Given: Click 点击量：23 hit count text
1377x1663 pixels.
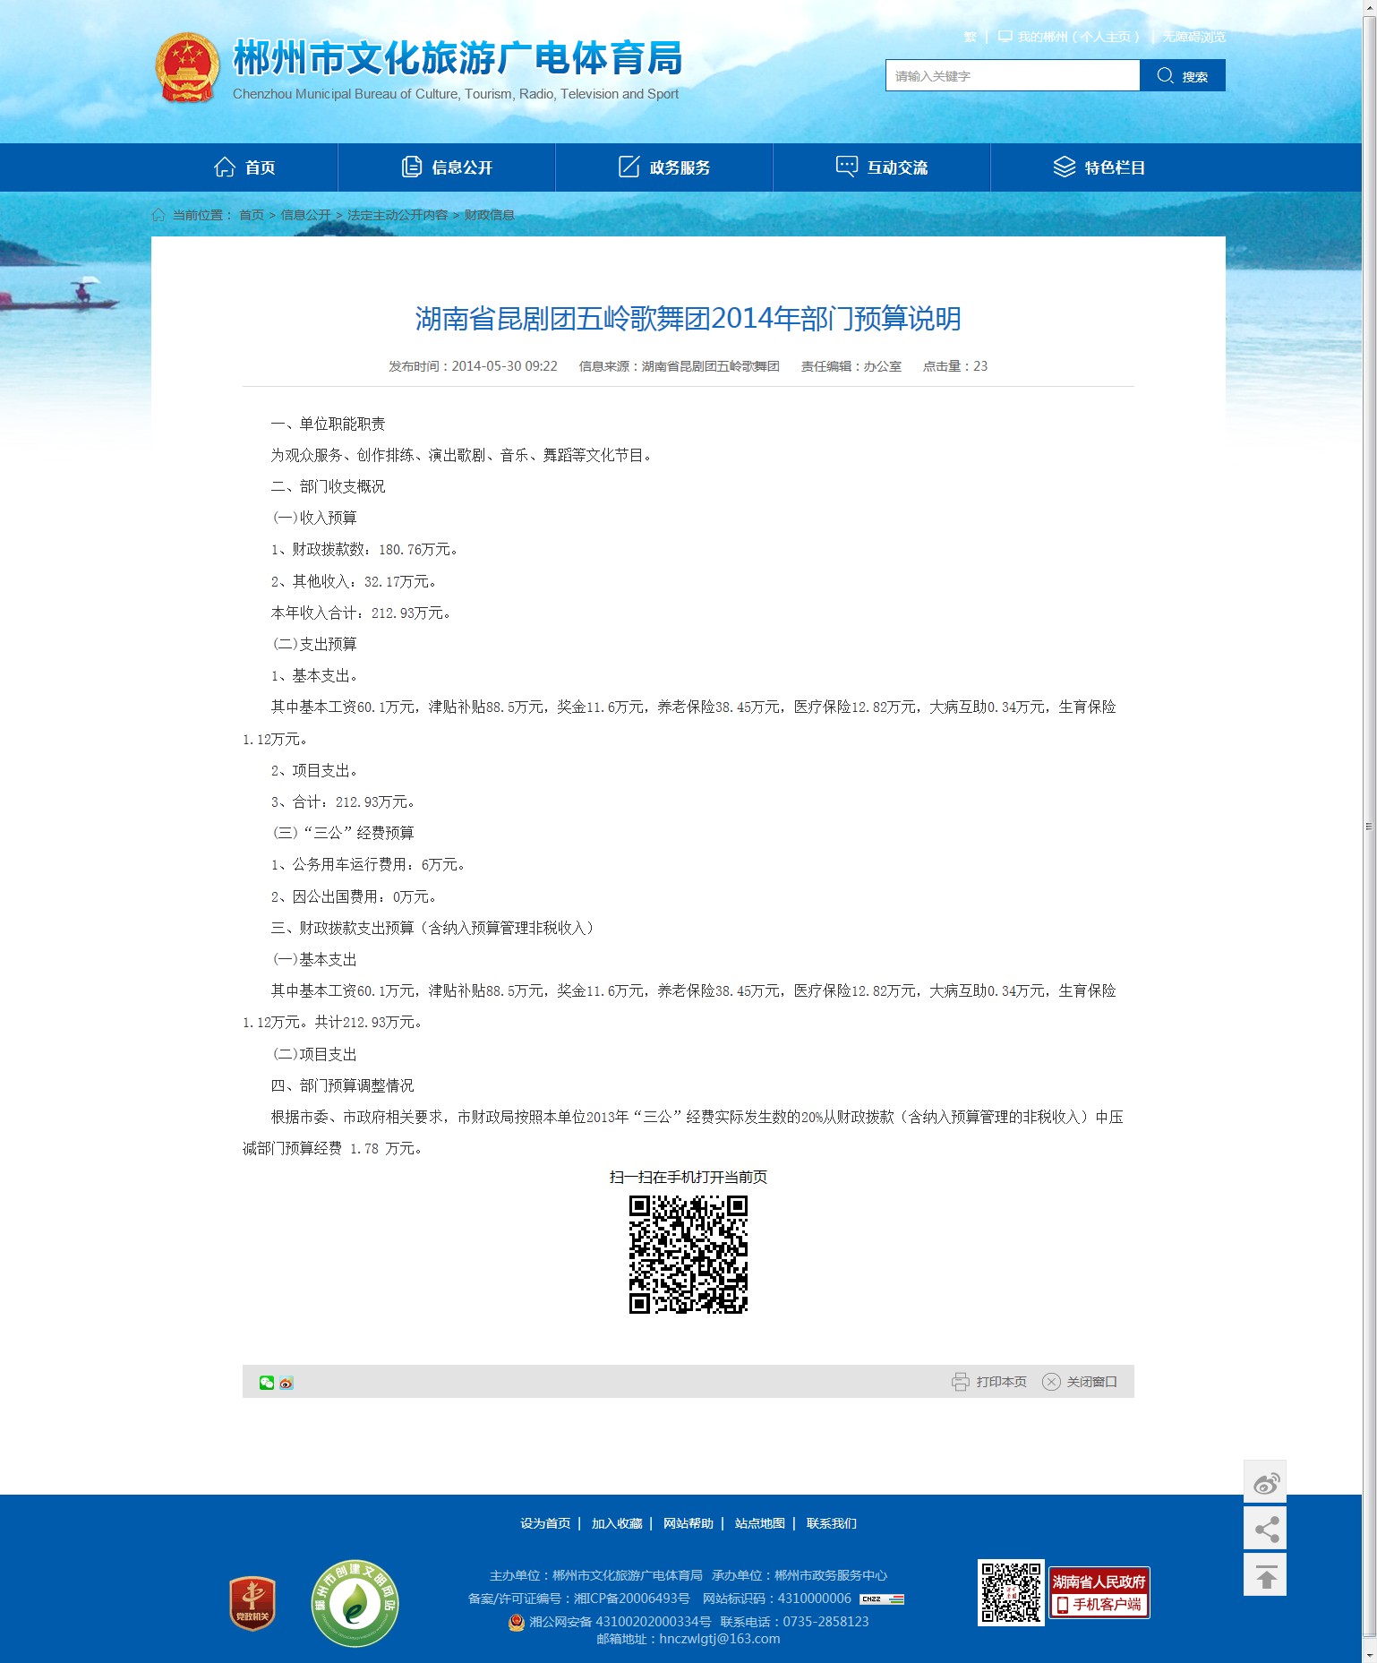Looking at the screenshot, I should click(x=955, y=366).
